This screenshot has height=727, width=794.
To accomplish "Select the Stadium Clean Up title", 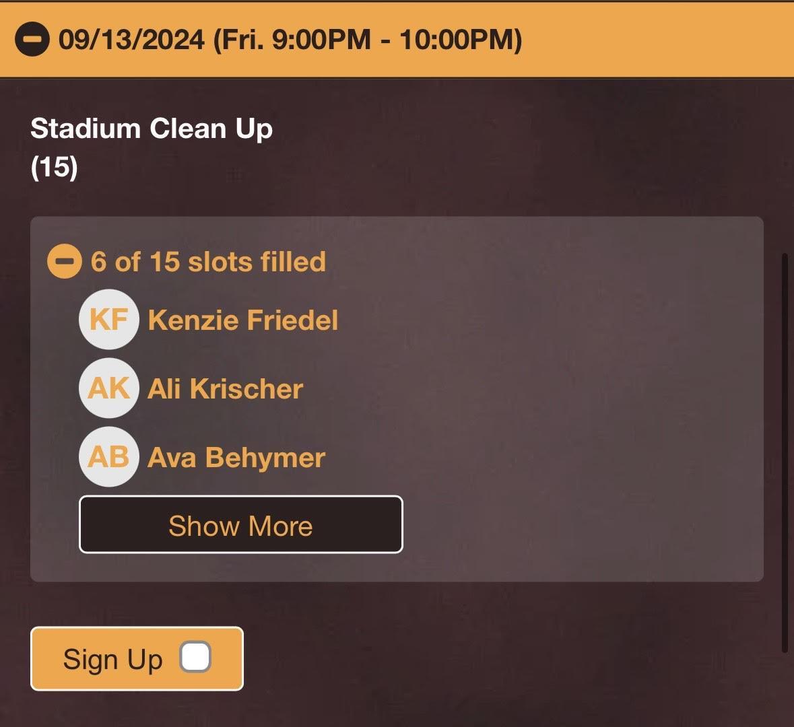I will coord(152,128).
